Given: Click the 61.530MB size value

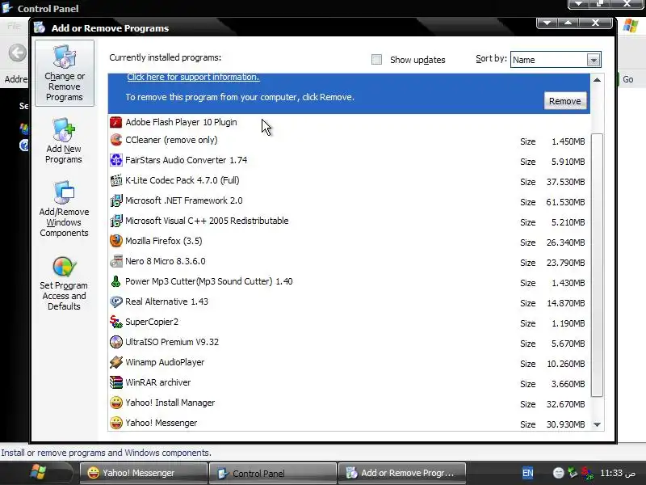Looking at the screenshot, I should 566,202.
